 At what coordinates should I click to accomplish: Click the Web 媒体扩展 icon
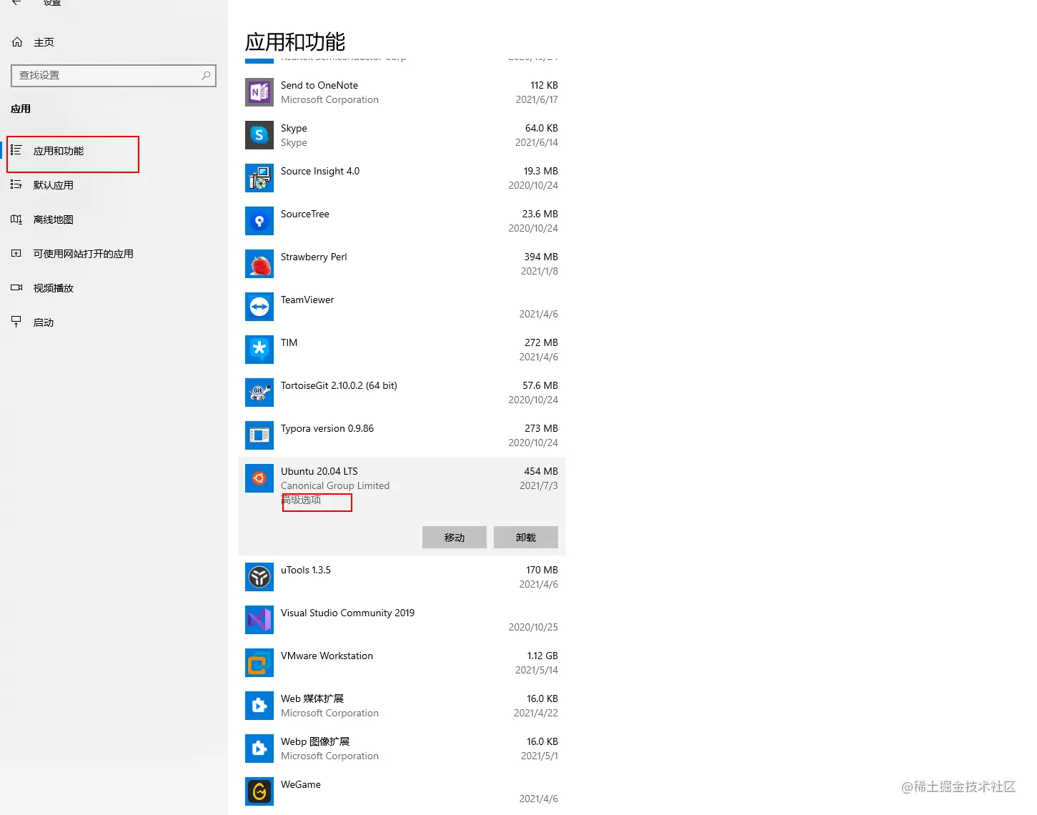tap(259, 706)
